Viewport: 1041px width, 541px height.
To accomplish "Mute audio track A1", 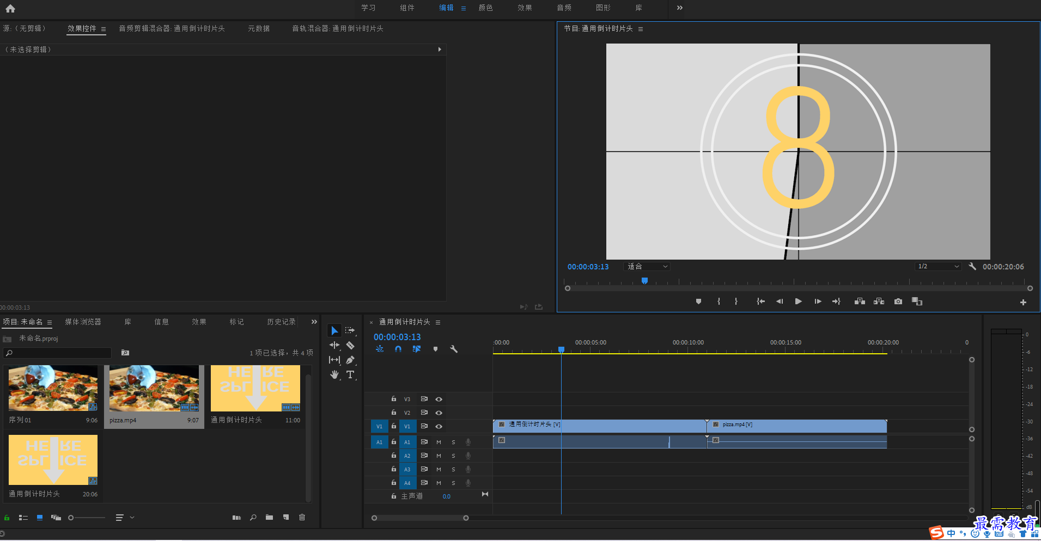I will 439,442.
